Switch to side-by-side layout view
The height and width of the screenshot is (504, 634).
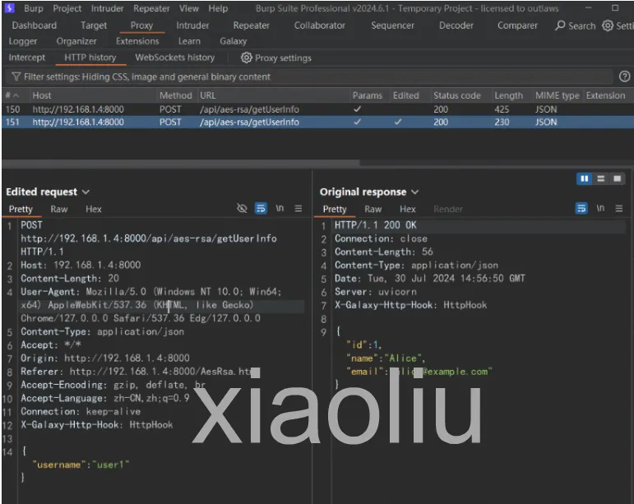[x=585, y=178]
